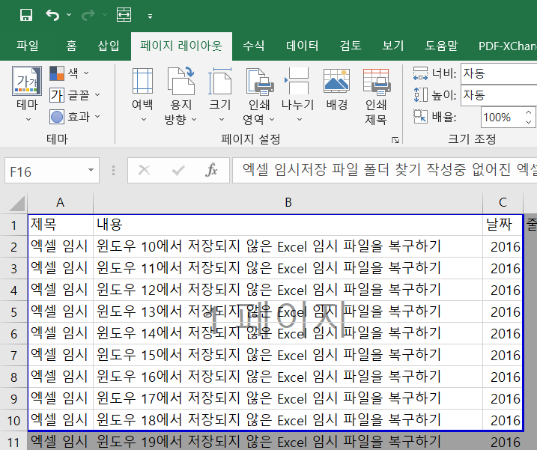Click the 너비 width icon in 크기 조정 group
Viewport: 537px width, 450px height.
click(x=420, y=73)
